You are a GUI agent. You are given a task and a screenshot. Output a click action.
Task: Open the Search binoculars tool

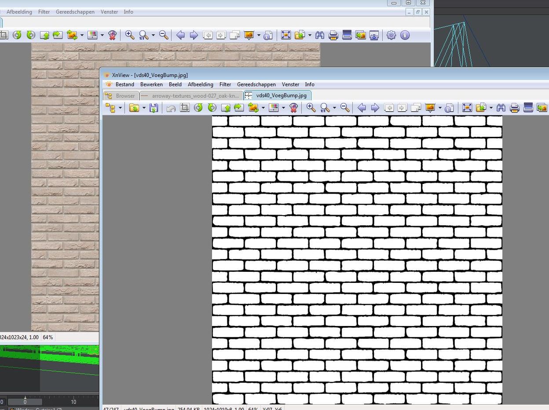(501, 108)
